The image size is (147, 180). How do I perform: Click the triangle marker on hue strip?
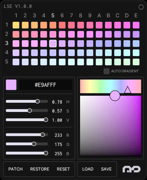127,90
